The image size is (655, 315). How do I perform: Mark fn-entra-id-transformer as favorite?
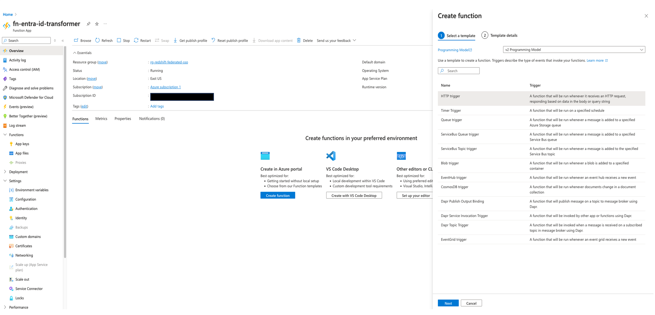pos(97,24)
